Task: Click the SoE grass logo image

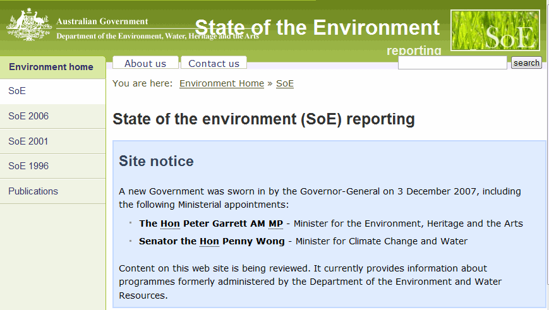Action: 495,30
